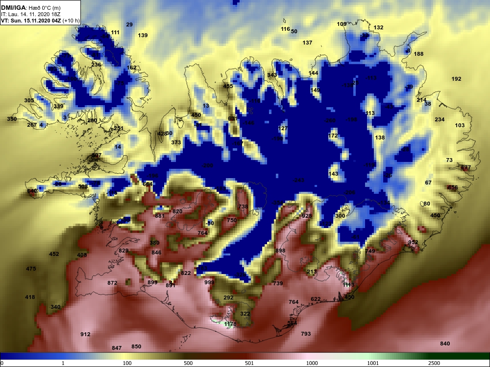Screen dimensions: 490x367
Task: Click the map value '622'
Action: [316, 299]
